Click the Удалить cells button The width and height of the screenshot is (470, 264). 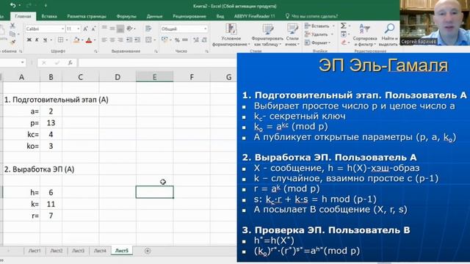[x=319, y=34]
